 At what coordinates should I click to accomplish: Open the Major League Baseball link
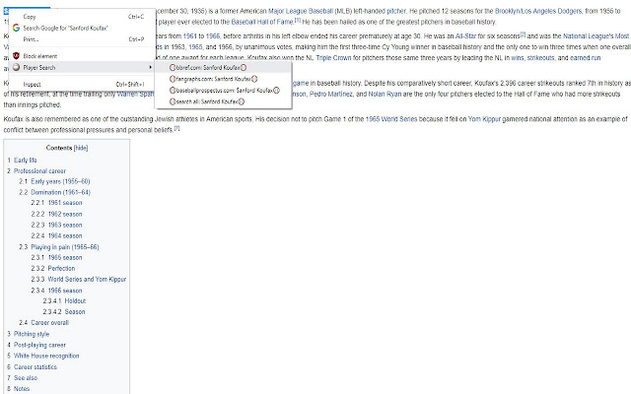pos(301,11)
